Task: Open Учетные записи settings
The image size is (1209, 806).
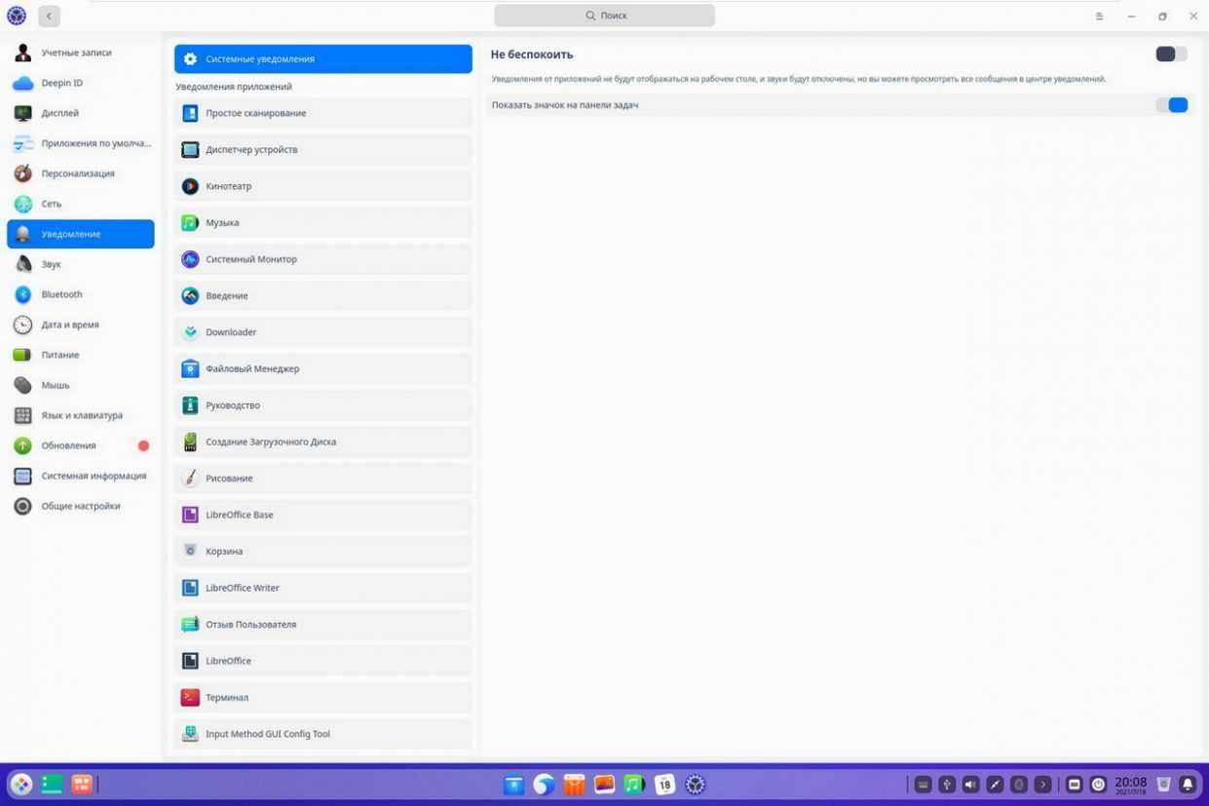Action: click(x=80, y=53)
